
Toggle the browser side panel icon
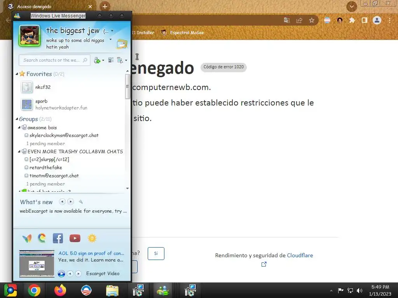pos(364,20)
